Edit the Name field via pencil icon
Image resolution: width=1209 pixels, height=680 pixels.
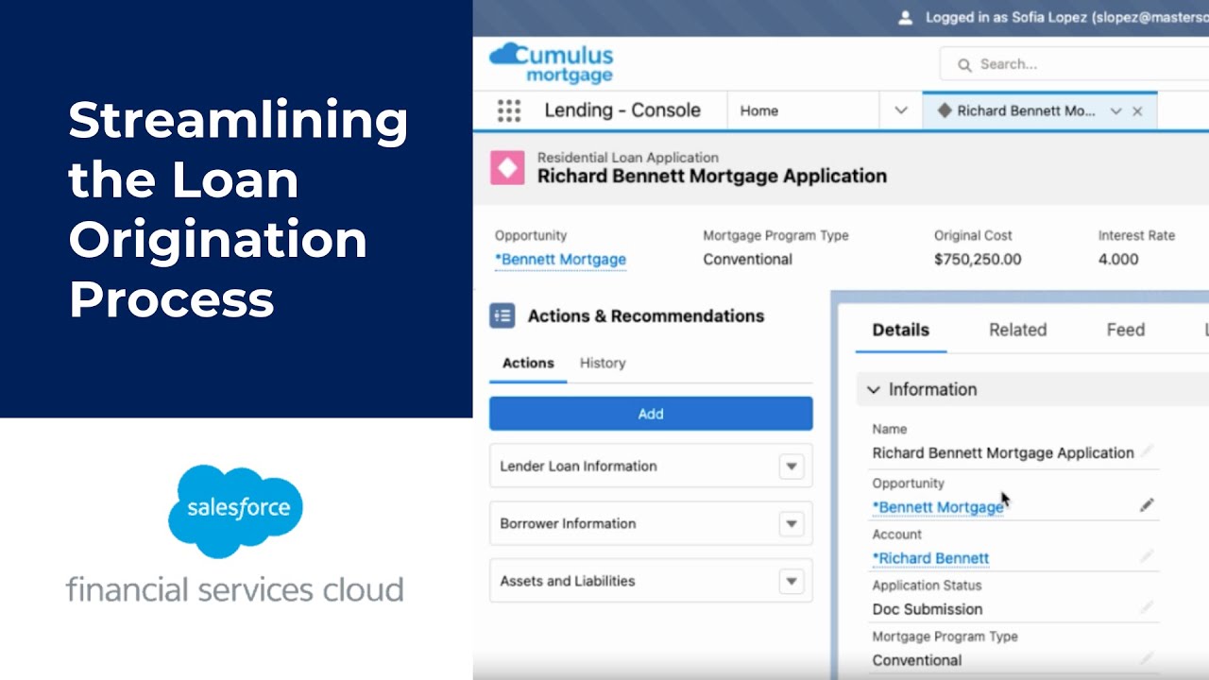[x=1147, y=450]
